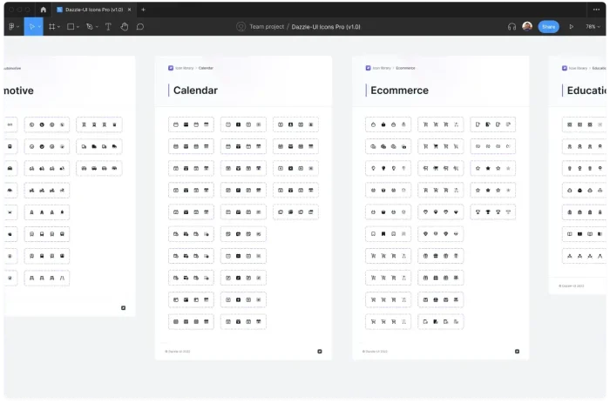Click the logo mark at Ecommerce frame footer
The height and width of the screenshot is (403, 610).
[x=517, y=352]
